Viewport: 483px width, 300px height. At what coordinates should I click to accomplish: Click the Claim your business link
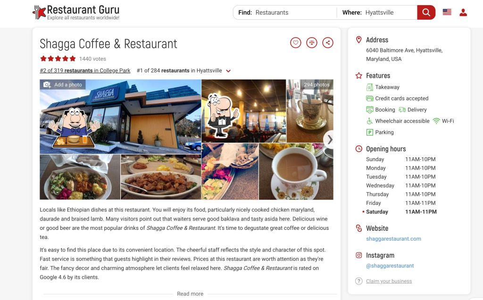pyautogui.click(x=389, y=281)
